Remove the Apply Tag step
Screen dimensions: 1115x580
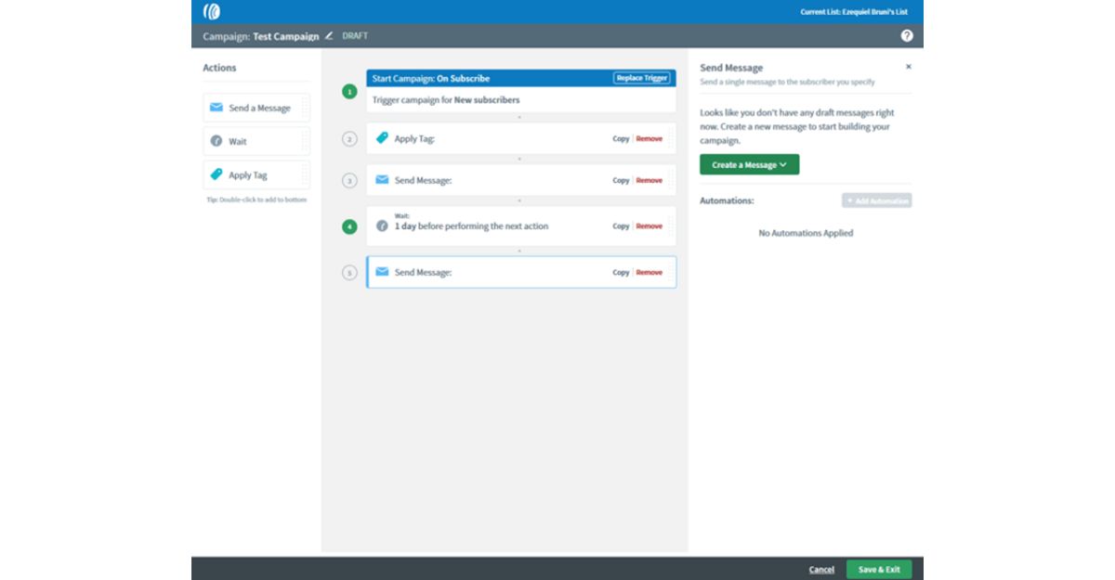click(649, 139)
